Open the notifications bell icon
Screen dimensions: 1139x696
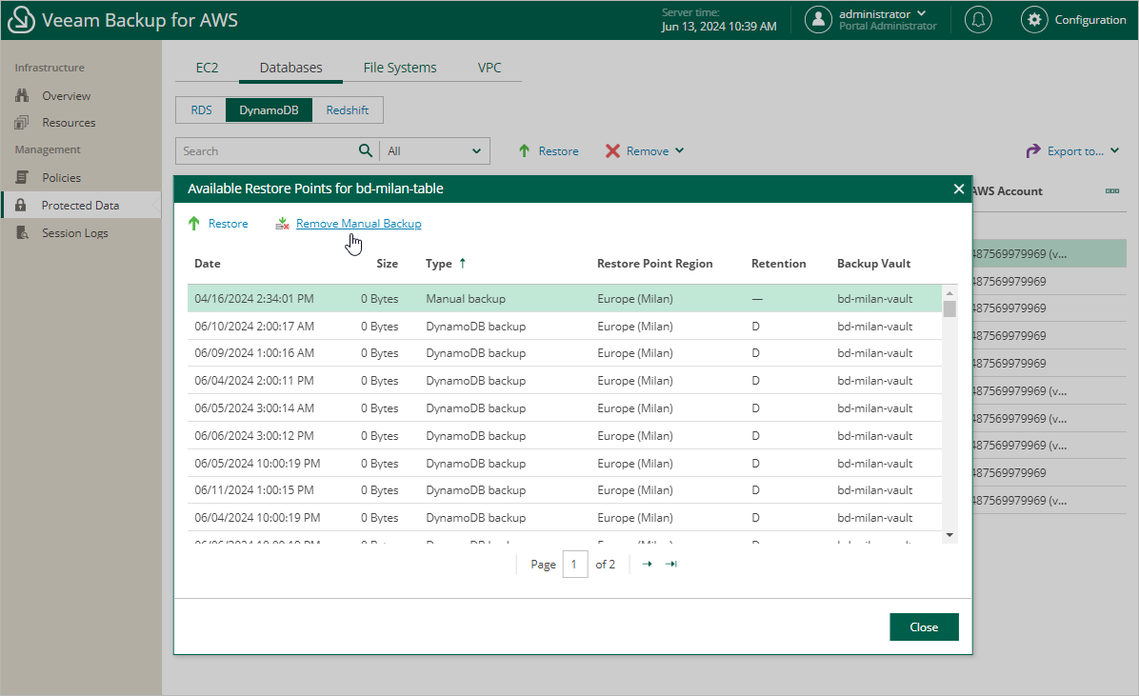pos(978,20)
